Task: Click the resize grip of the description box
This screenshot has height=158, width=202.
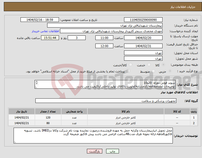Action: point(36,87)
